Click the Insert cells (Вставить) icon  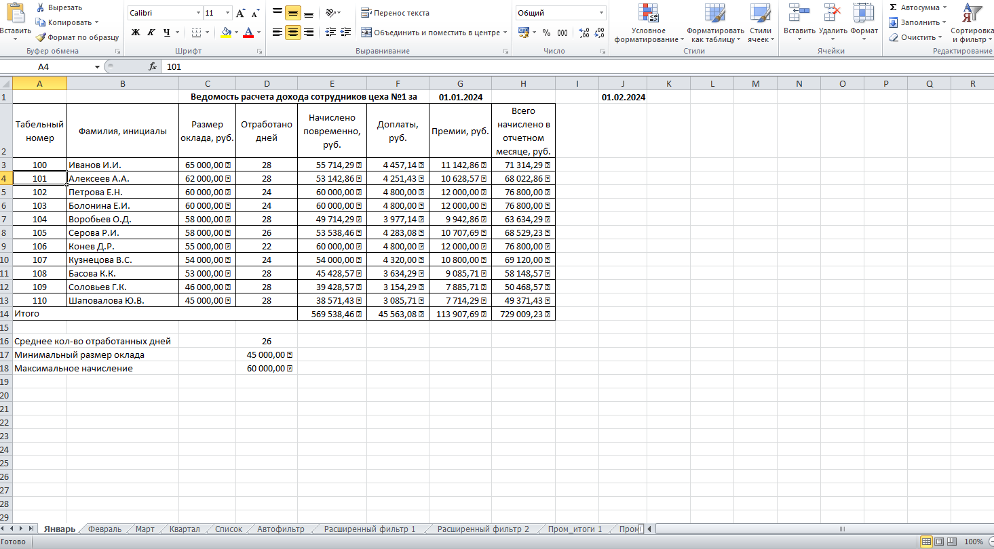(x=799, y=13)
